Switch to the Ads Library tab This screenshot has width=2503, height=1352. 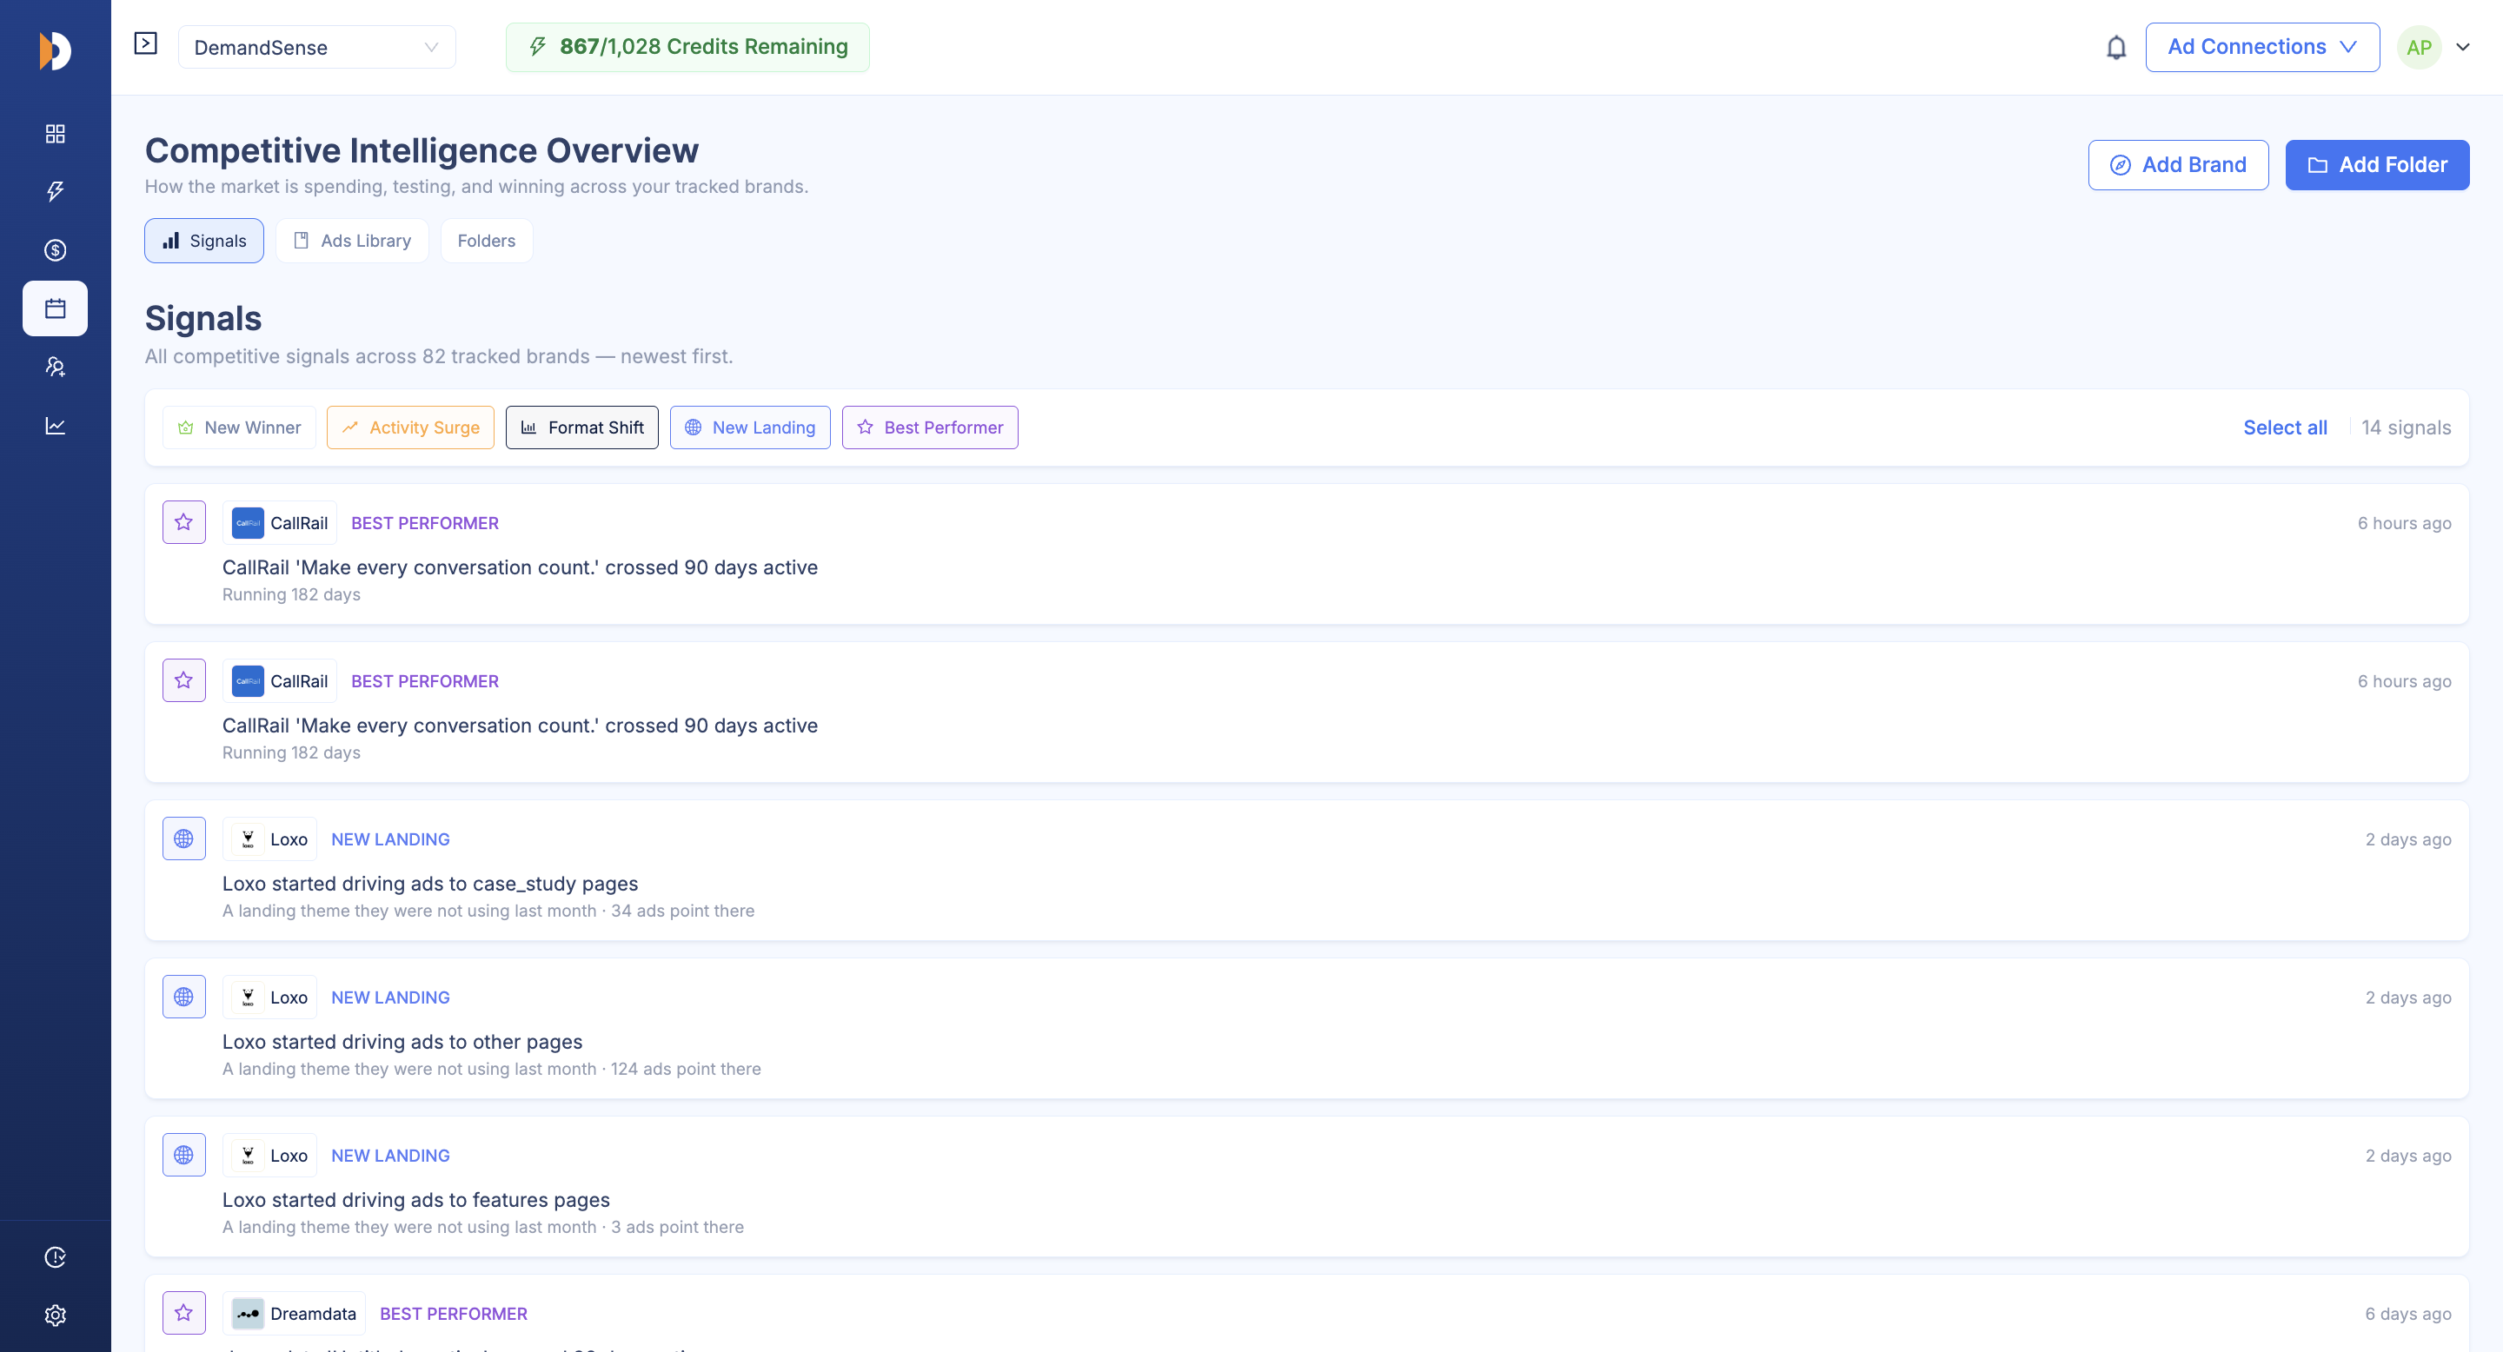tap(353, 241)
